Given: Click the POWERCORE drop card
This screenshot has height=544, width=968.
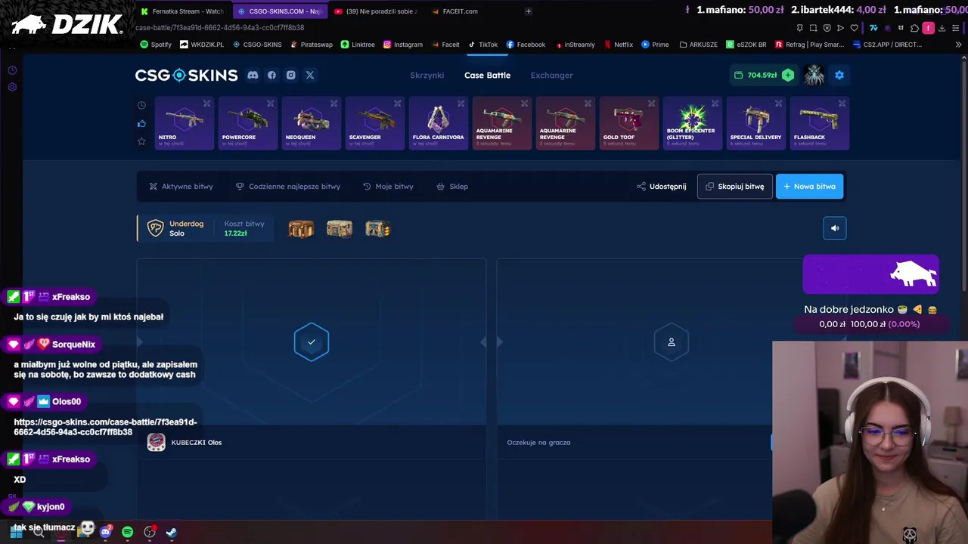Looking at the screenshot, I should point(247,123).
